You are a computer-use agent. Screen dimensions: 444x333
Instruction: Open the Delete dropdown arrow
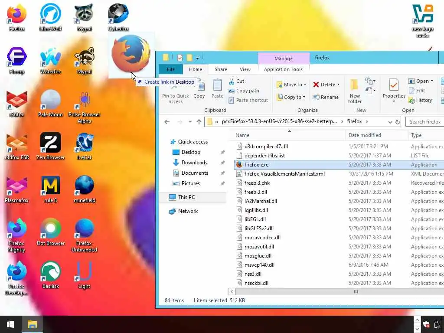pyautogui.click(x=338, y=85)
